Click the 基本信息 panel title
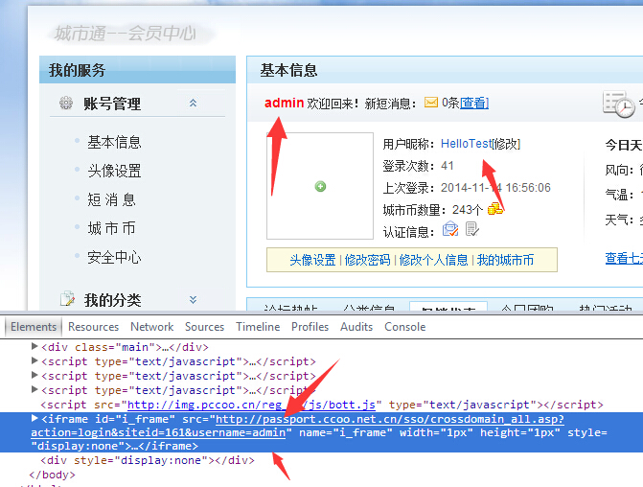The image size is (643, 487). tap(288, 70)
